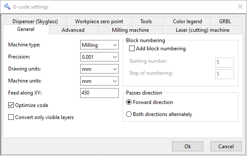The image size is (247, 156).
Task: Click the Step of numbering field
Action: point(225,74)
